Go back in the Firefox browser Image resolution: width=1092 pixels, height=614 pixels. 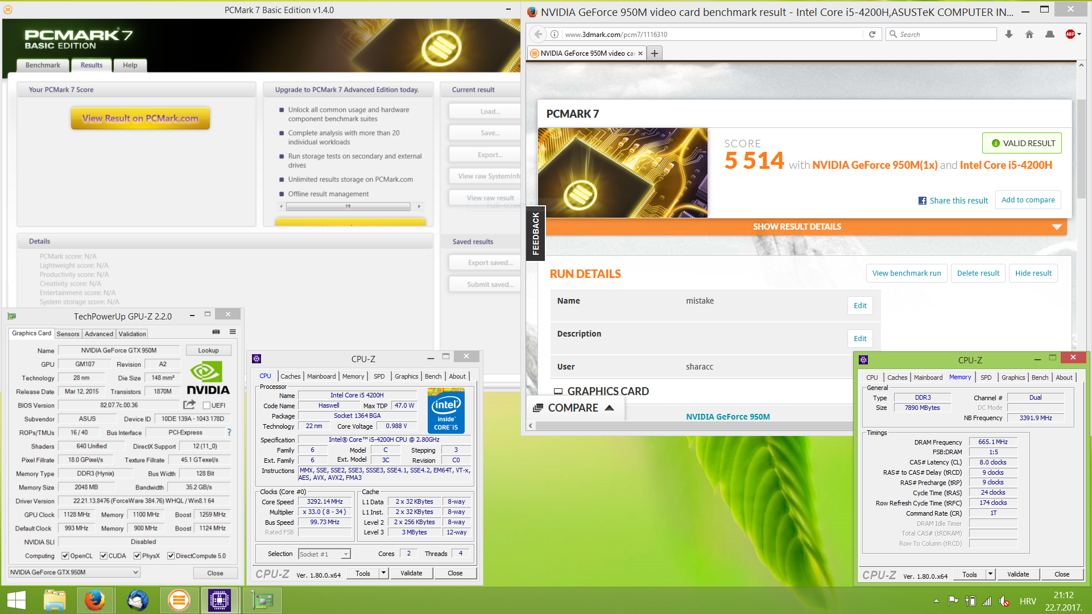coord(538,34)
